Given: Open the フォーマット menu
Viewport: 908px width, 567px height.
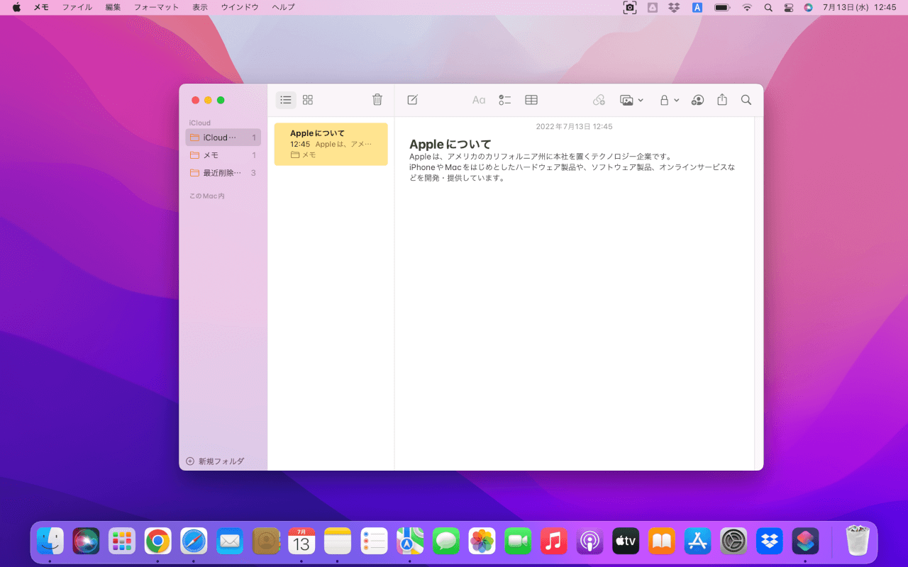Looking at the screenshot, I should (x=156, y=7).
